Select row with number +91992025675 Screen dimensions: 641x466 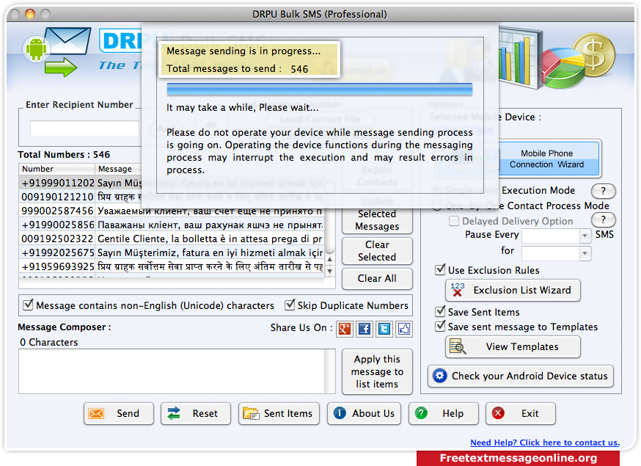(x=172, y=252)
